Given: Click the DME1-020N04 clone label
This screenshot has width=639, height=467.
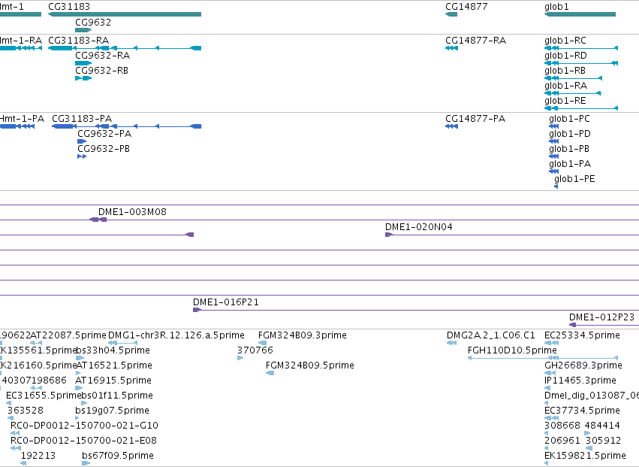Looking at the screenshot, I should 418,227.
